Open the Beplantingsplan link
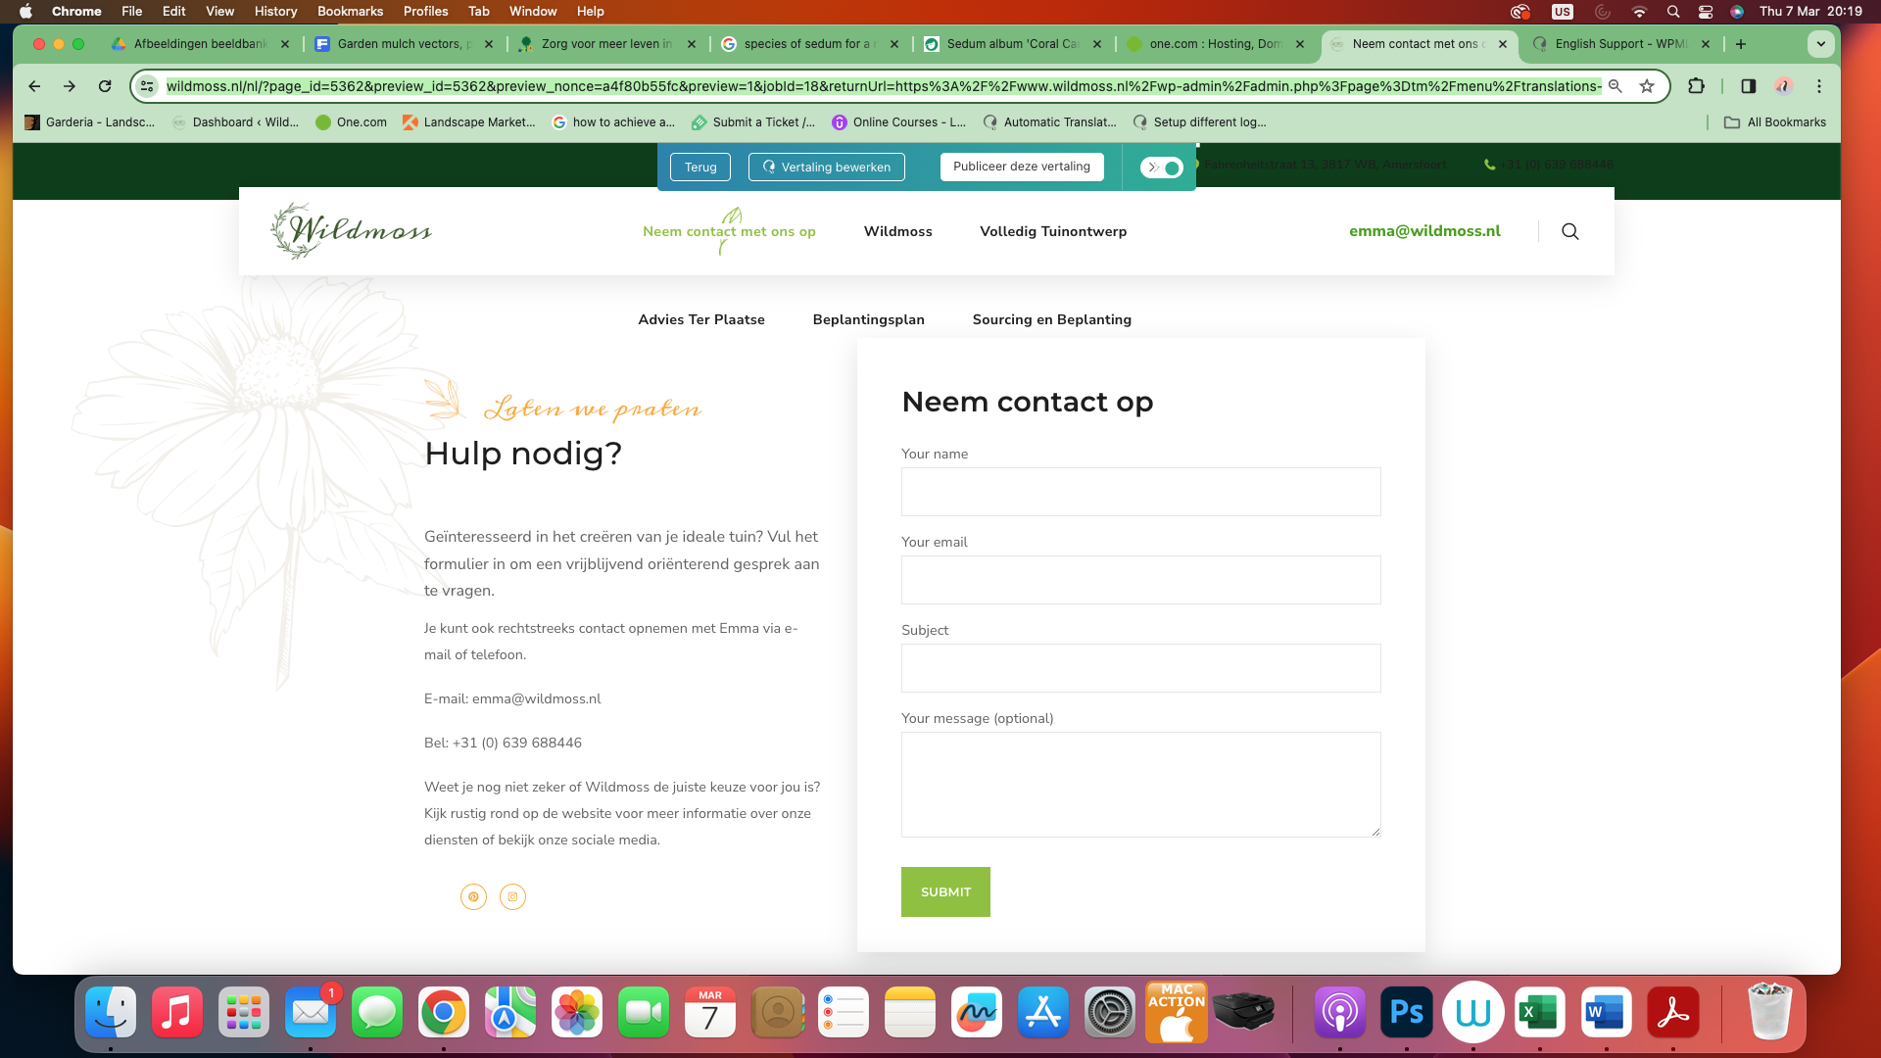The height and width of the screenshot is (1058, 1881). [868, 319]
